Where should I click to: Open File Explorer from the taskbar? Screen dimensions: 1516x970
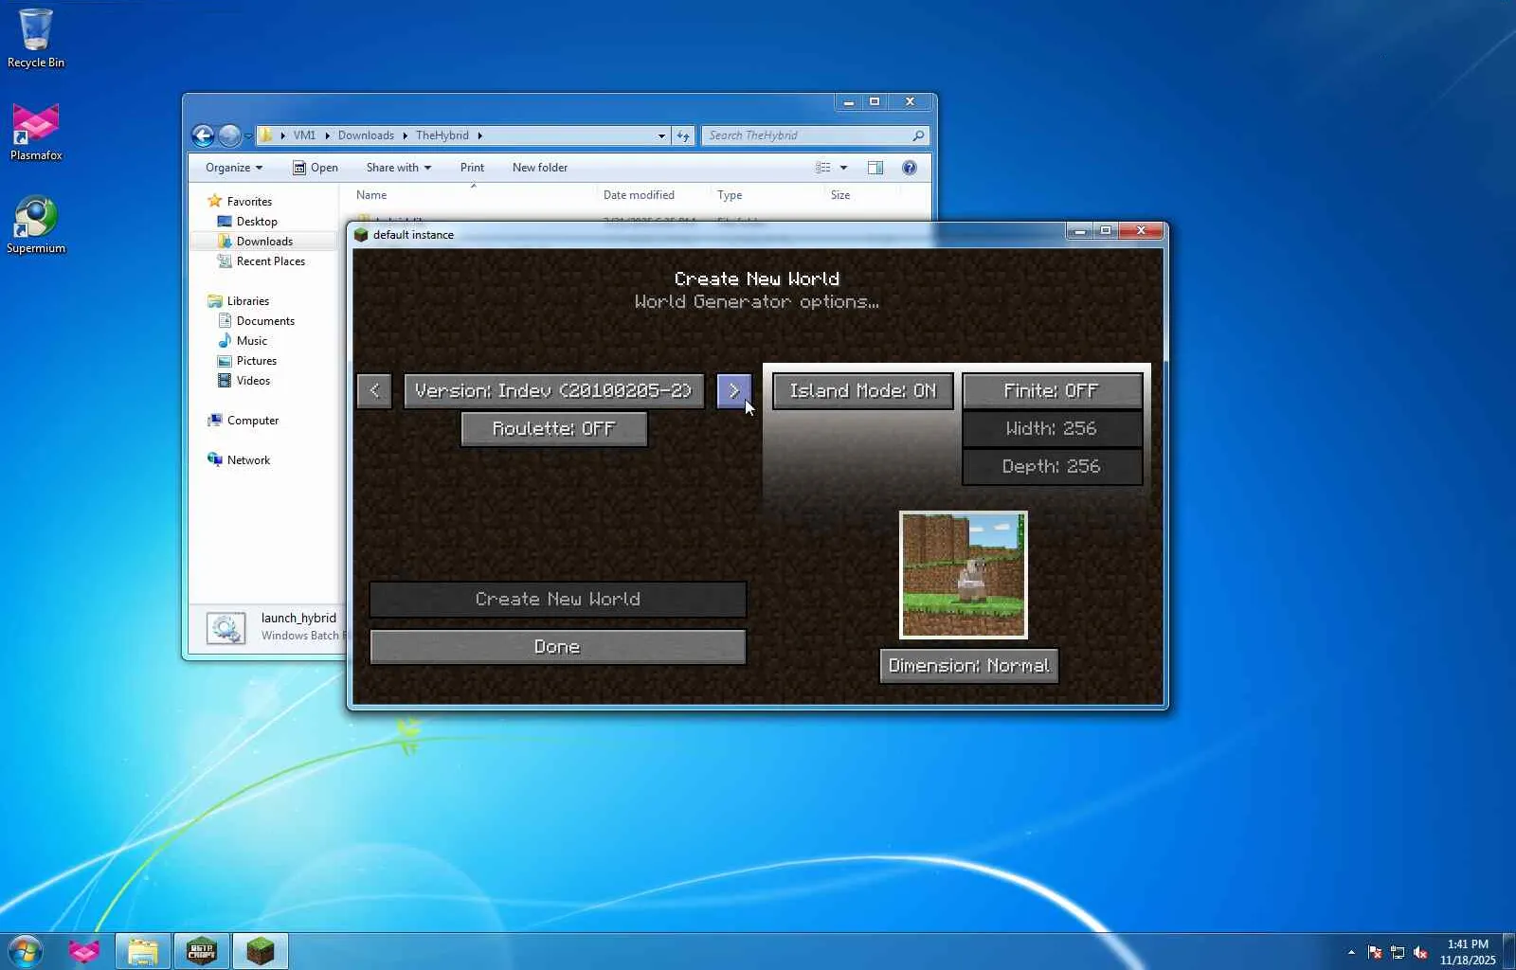pyautogui.click(x=143, y=951)
